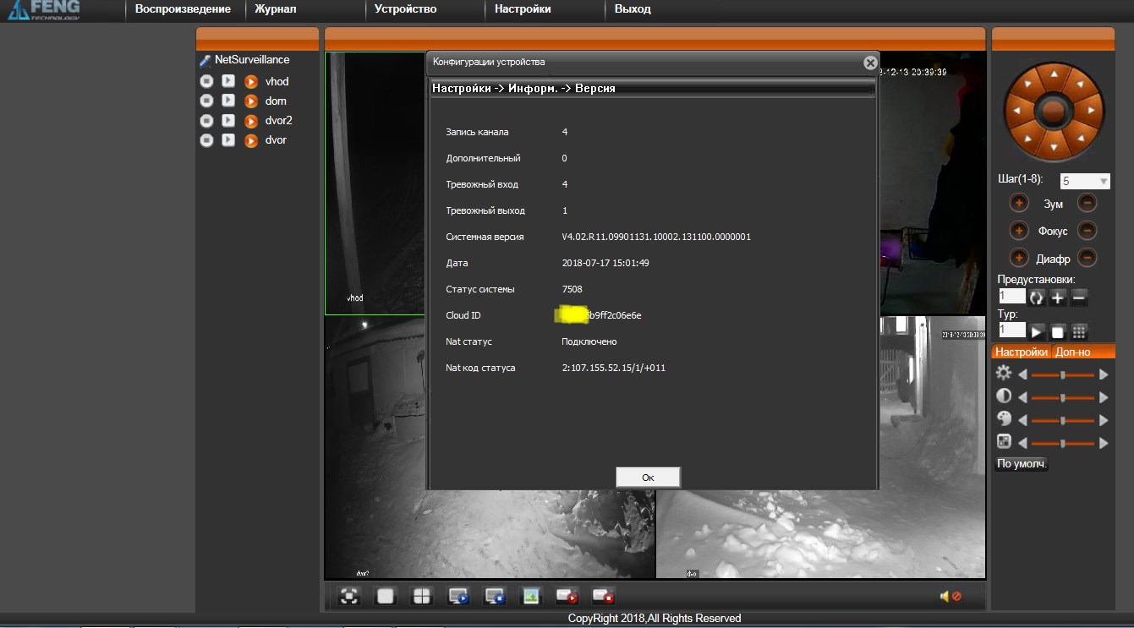Viewport: 1134px width, 628px height.
Task: Open the Журнал menu
Action: coord(276,9)
